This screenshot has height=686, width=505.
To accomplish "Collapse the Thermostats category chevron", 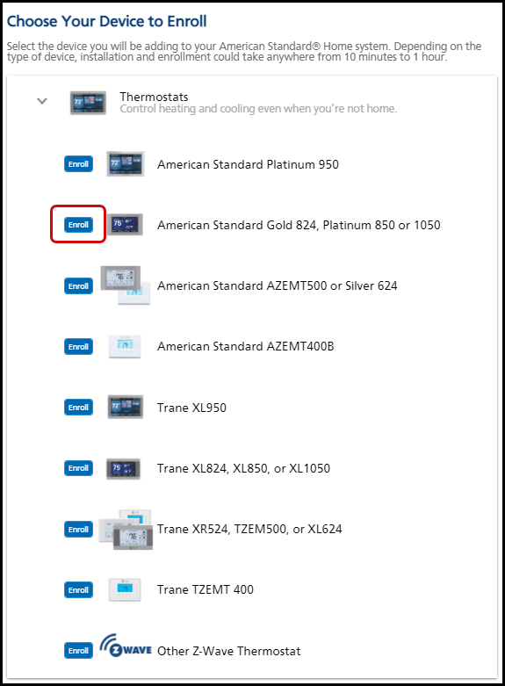I will 42,101.
